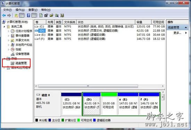Click the Refresh toolbar icon
The width and height of the screenshot is (191, 130).
(x=41, y=16)
